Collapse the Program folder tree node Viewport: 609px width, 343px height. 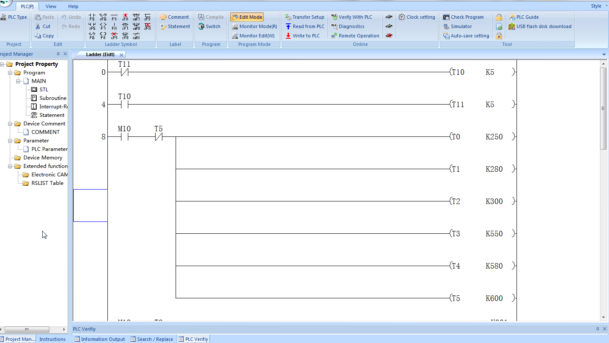10,73
